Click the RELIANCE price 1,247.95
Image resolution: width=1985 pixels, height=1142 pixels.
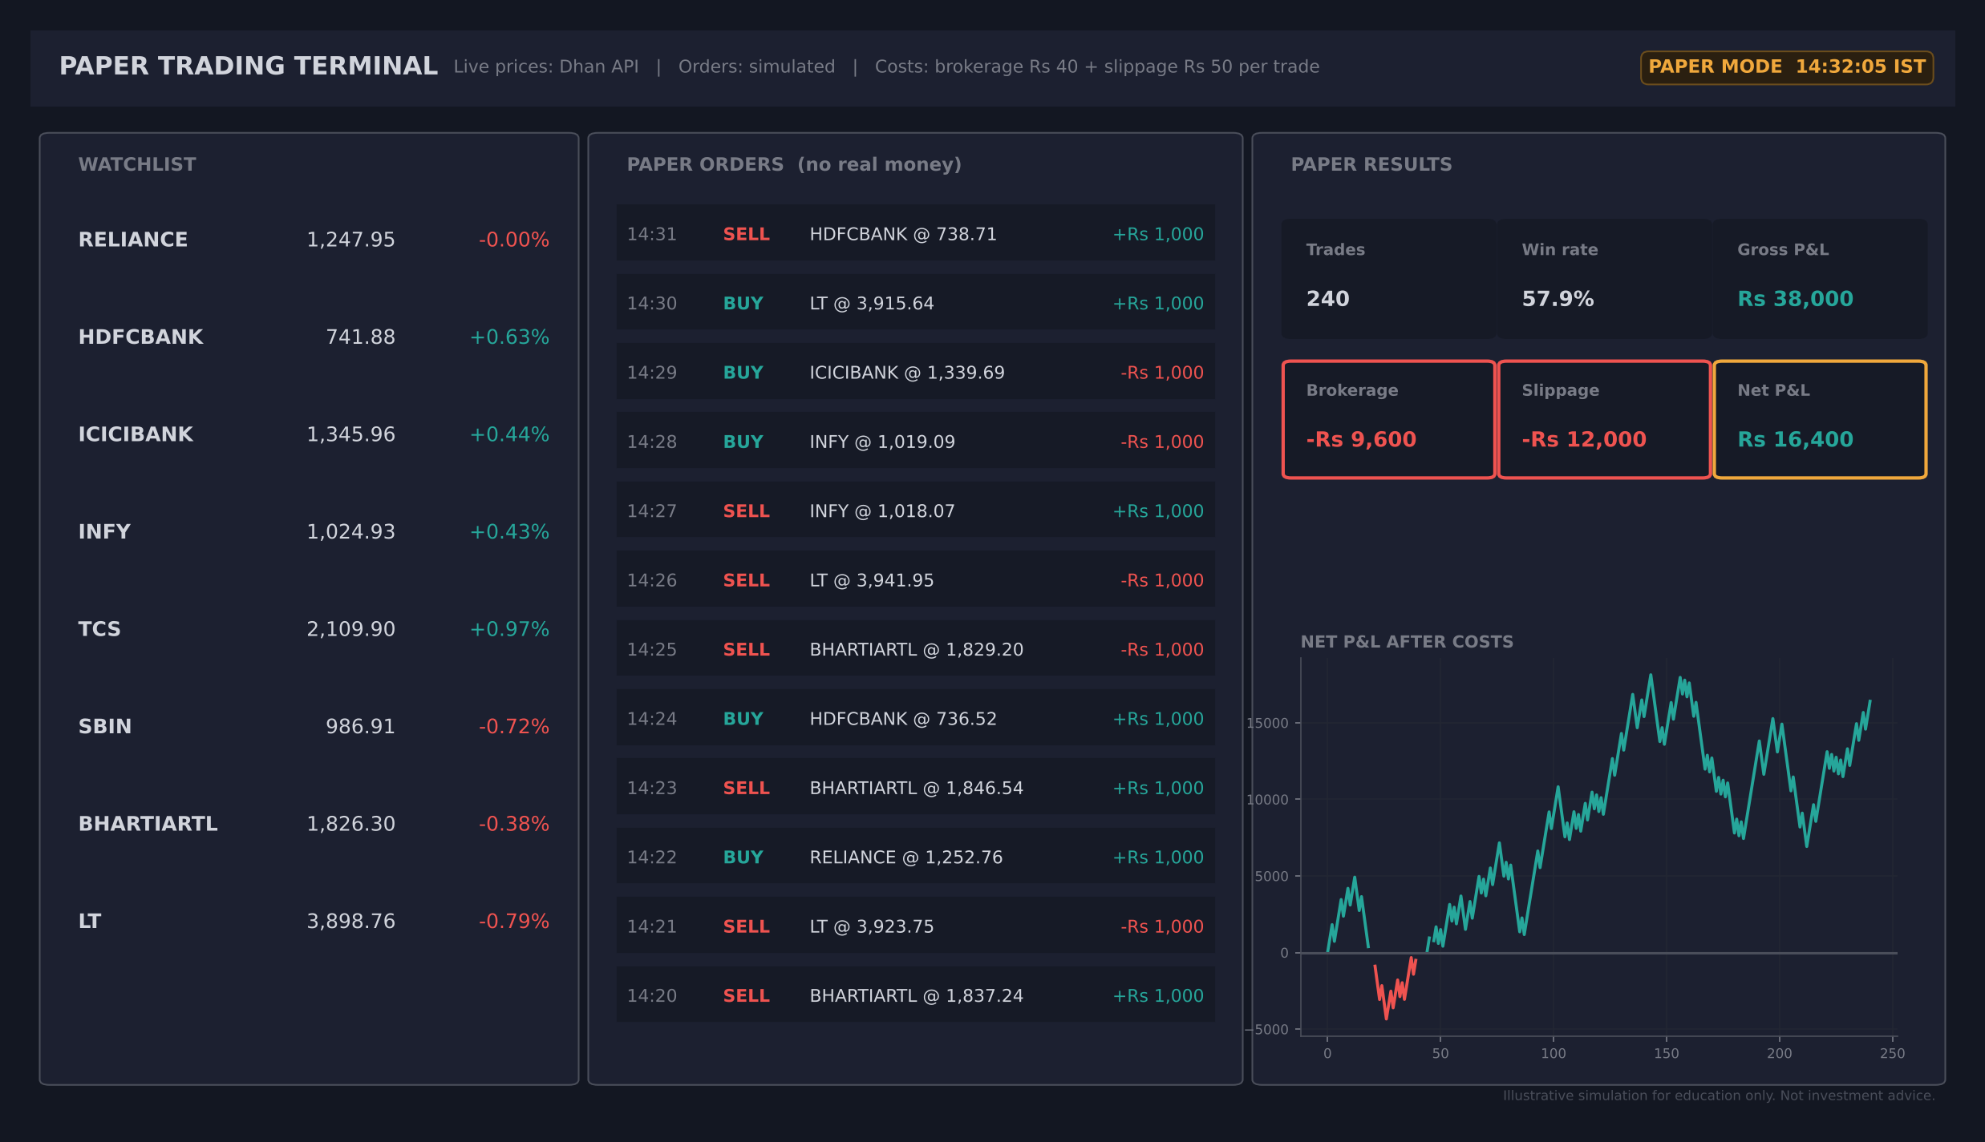click(350, 240)
